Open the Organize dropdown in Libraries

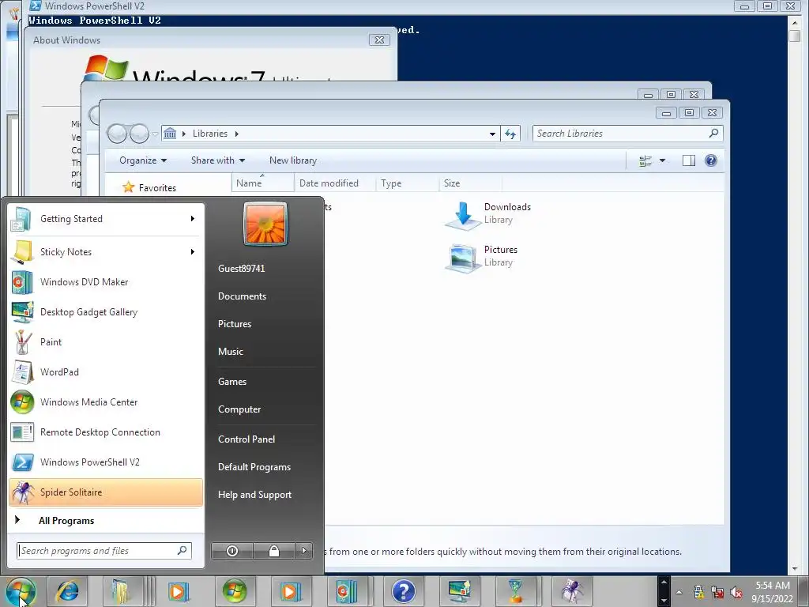143,160
